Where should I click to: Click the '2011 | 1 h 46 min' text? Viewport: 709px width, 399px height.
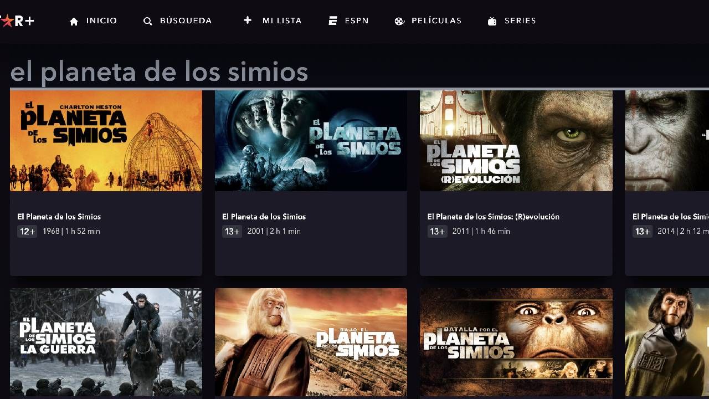click(x=481, y=231)
